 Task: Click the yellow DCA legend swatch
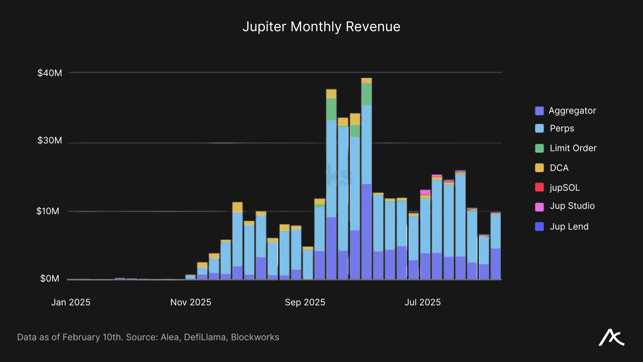click(540, 168)
